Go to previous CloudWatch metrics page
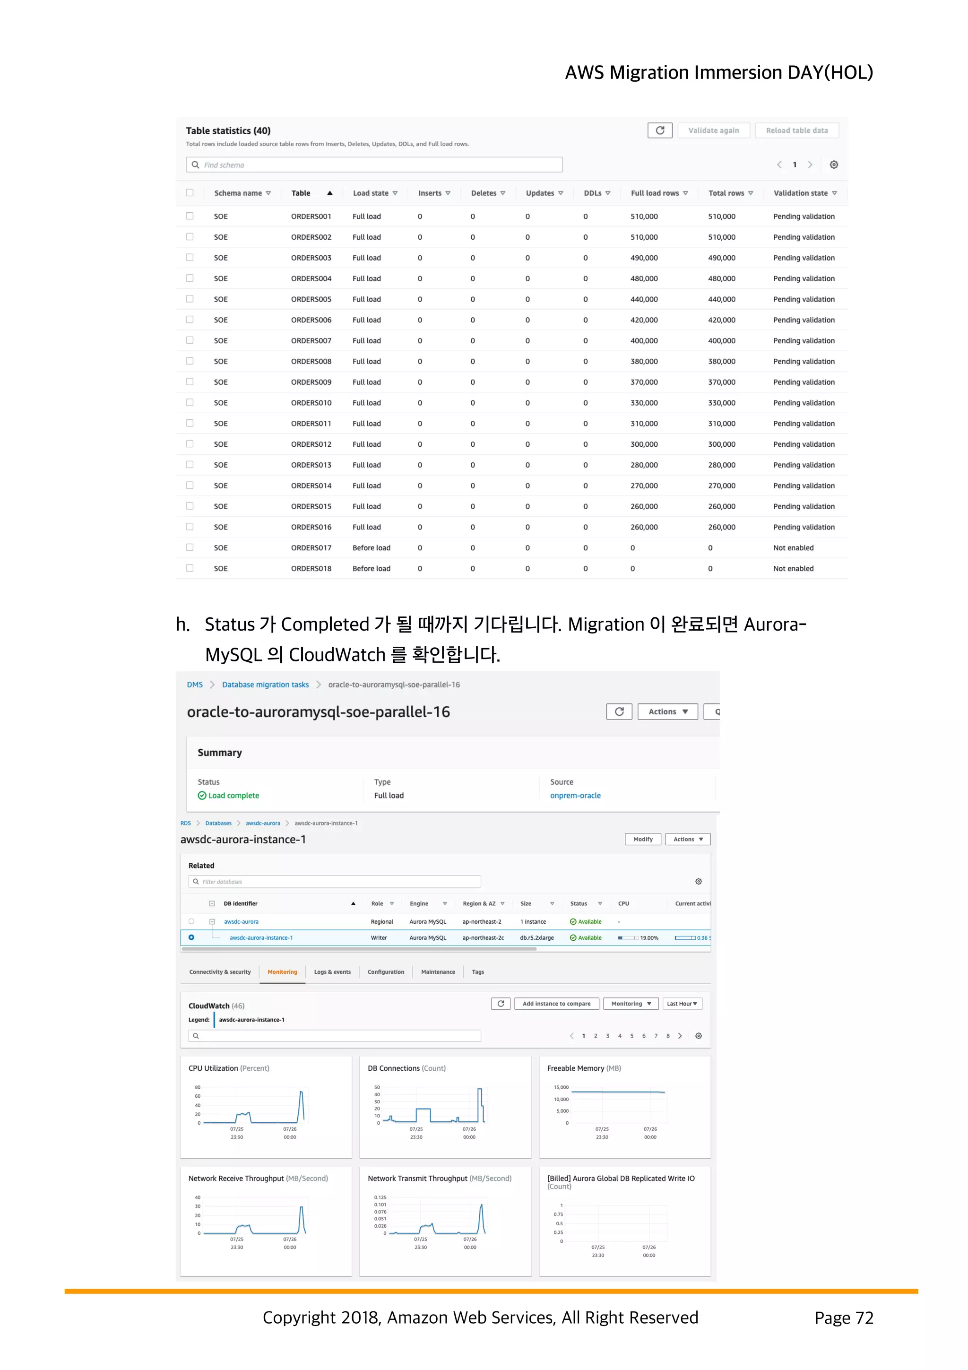Viewport: 968px width, 1370px height. tap(571, 1036)
